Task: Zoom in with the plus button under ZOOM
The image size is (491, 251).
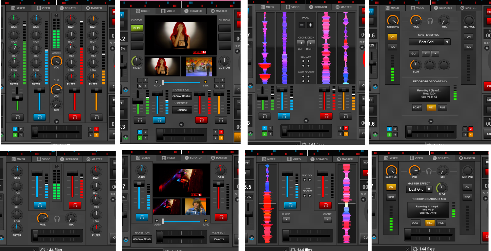Action: coord(310,25)
